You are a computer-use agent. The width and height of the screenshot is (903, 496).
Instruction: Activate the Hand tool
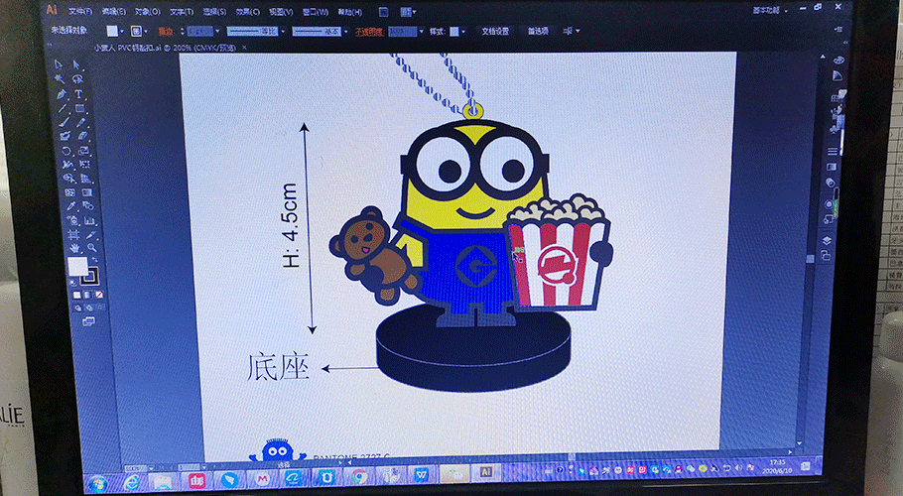click(x=74, y=248)
